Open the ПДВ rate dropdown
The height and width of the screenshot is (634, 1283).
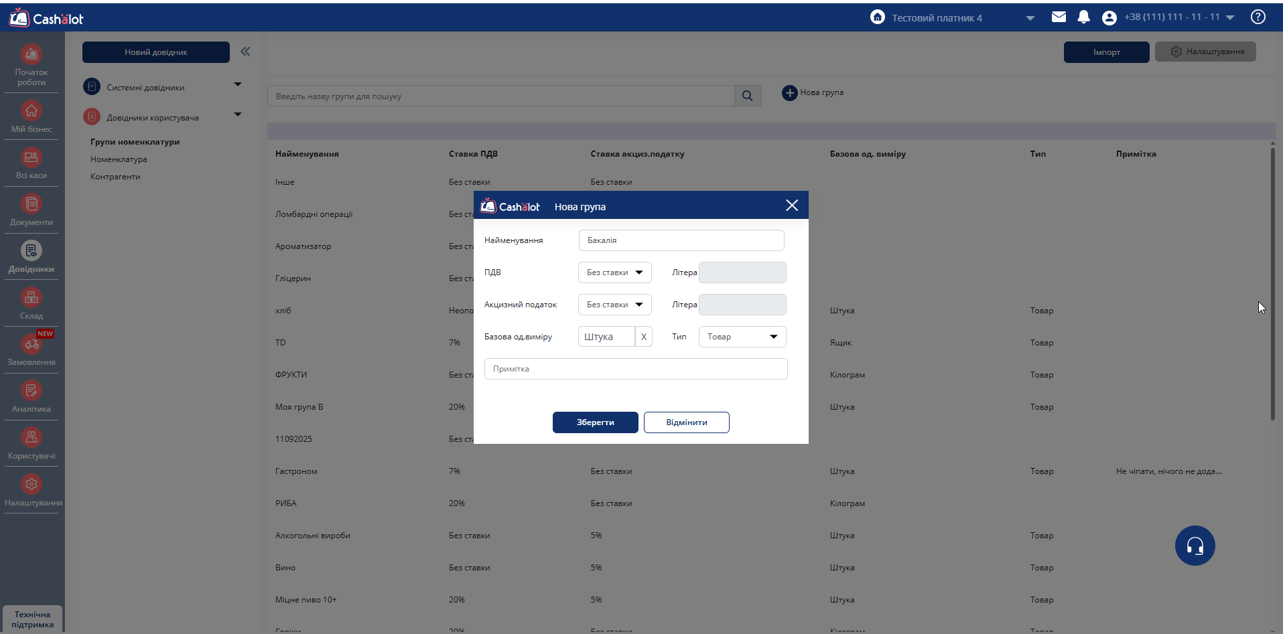pos(614,272)
